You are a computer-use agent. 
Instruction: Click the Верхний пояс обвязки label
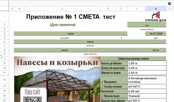pos(114,100)
